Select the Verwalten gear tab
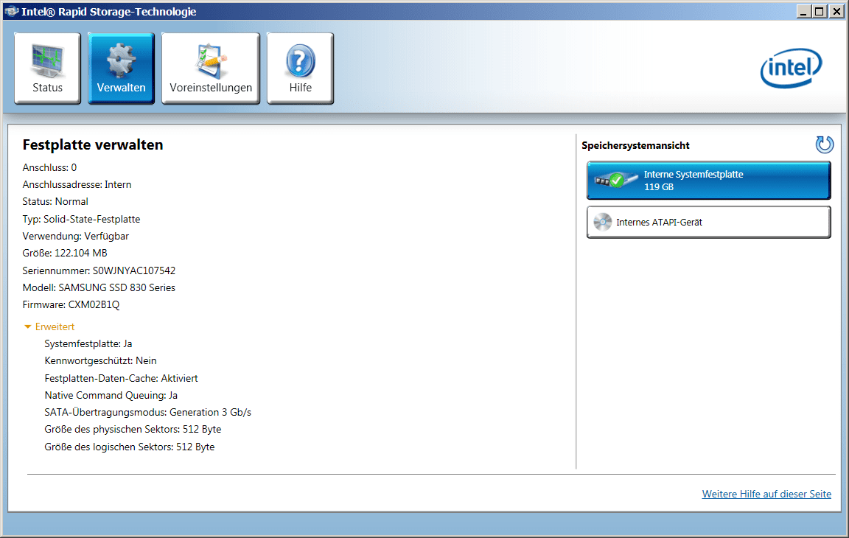Viewport: 849px width, 538px height. point(122,69)
